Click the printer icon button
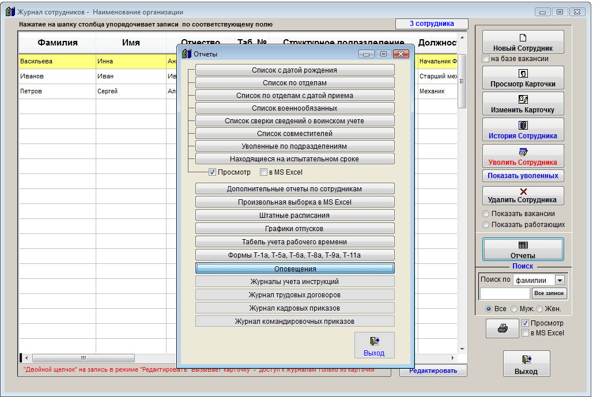Viewport: 593px width, 397px height. [x=503, y=328]
